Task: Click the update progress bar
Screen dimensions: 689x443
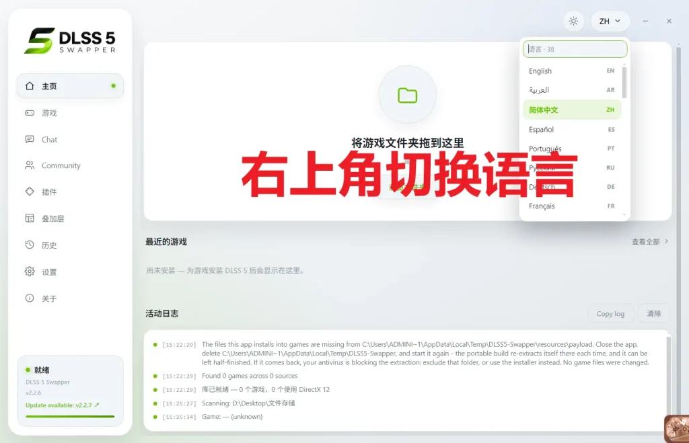Action: click(x=70, y=416)
